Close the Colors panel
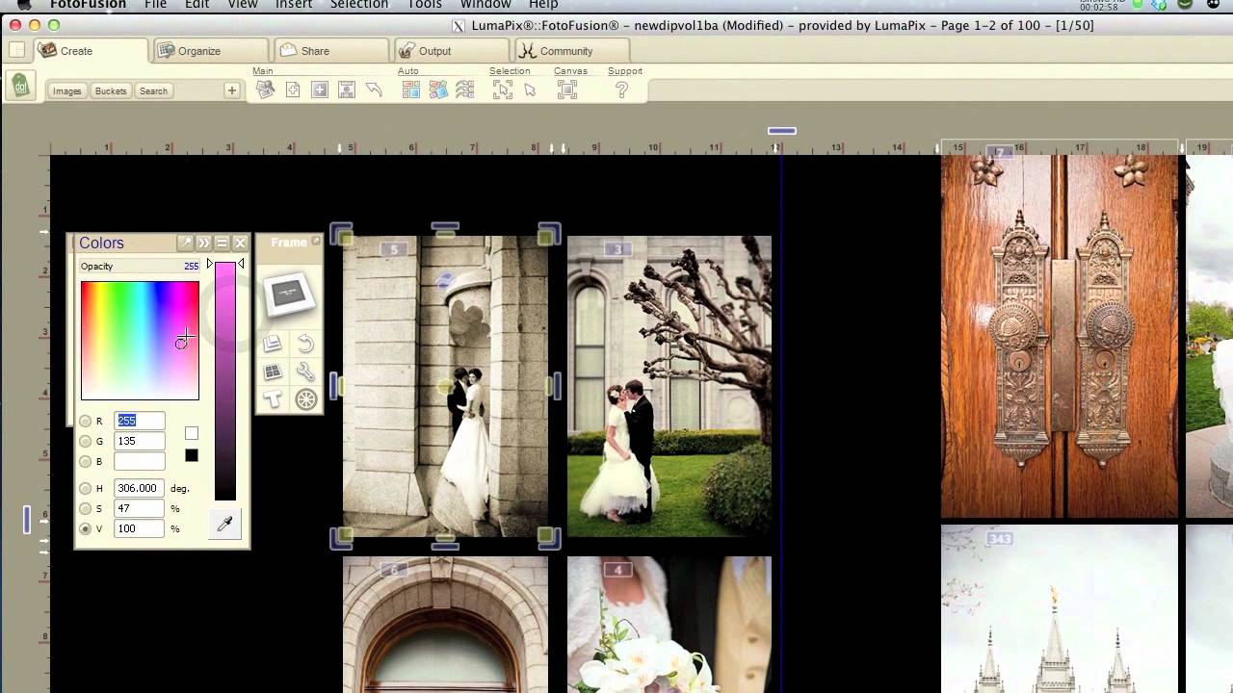Viewport: 1233px width, 693px height. click(x=240, y=243)
